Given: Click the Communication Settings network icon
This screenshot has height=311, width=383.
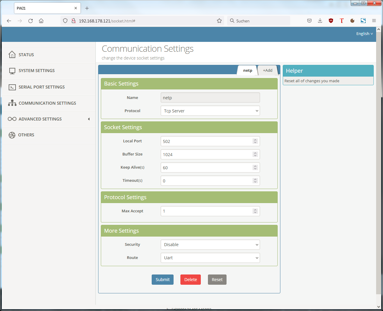Looking at the screenshot, I should tap(12, 103).
